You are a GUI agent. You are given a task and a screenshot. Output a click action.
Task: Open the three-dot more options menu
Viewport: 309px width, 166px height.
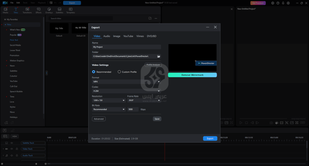tap(156, 18)
